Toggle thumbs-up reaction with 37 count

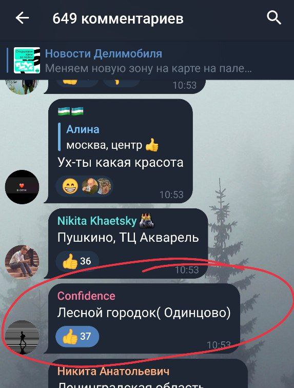(77, 337)
